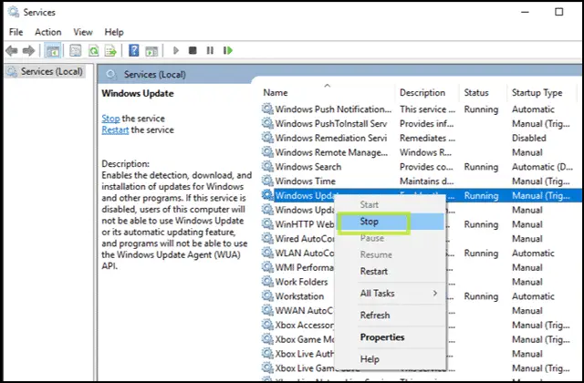
Task: Click Running status of Windows Search
Action: click(x=481, y=167)
